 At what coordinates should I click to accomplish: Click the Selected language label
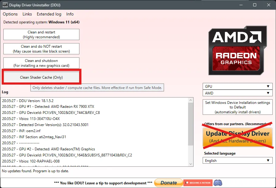pos(220,153)
